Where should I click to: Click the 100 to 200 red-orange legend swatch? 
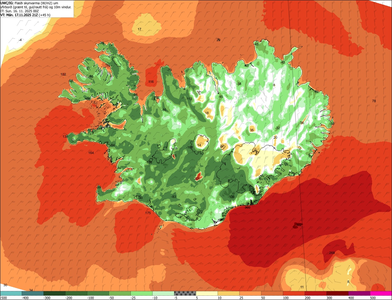[x=294, y=293]
